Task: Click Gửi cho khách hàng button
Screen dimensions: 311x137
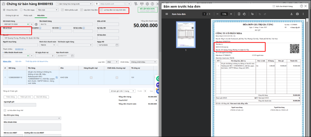Action: [x=282, y=6]
